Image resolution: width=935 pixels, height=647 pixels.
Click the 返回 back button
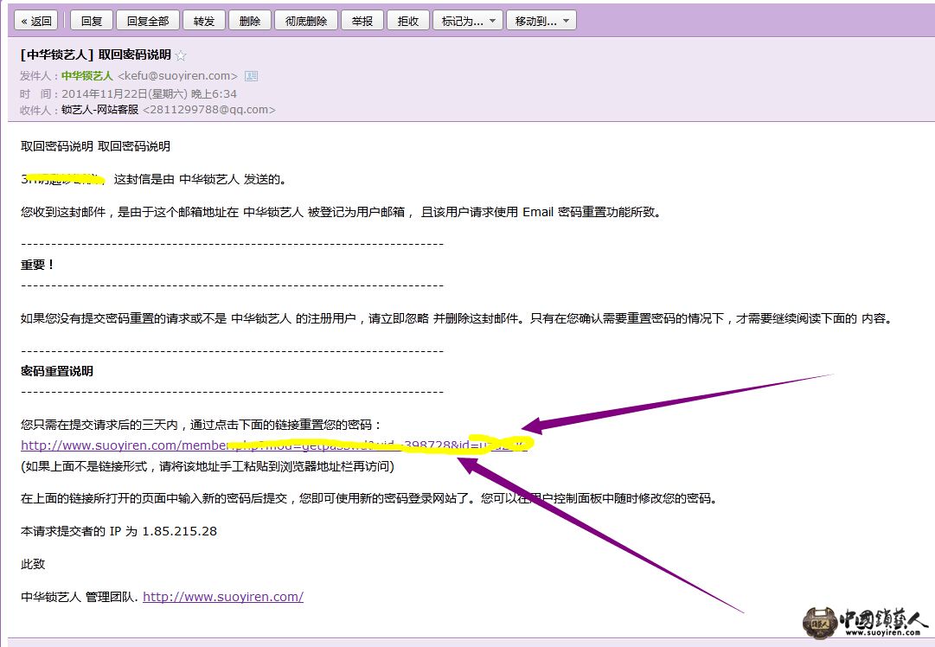[36, 21]
